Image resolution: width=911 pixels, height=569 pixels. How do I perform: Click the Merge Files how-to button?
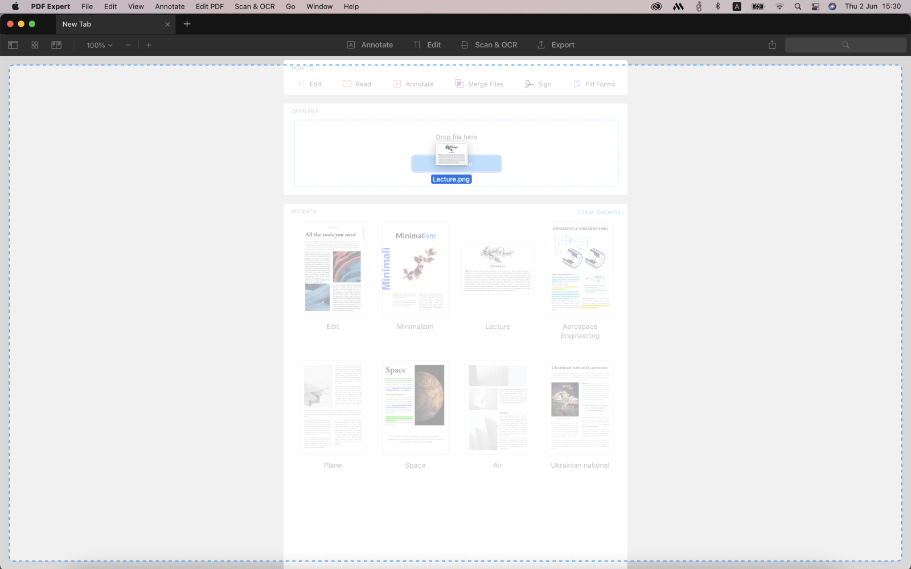point(479,84)
